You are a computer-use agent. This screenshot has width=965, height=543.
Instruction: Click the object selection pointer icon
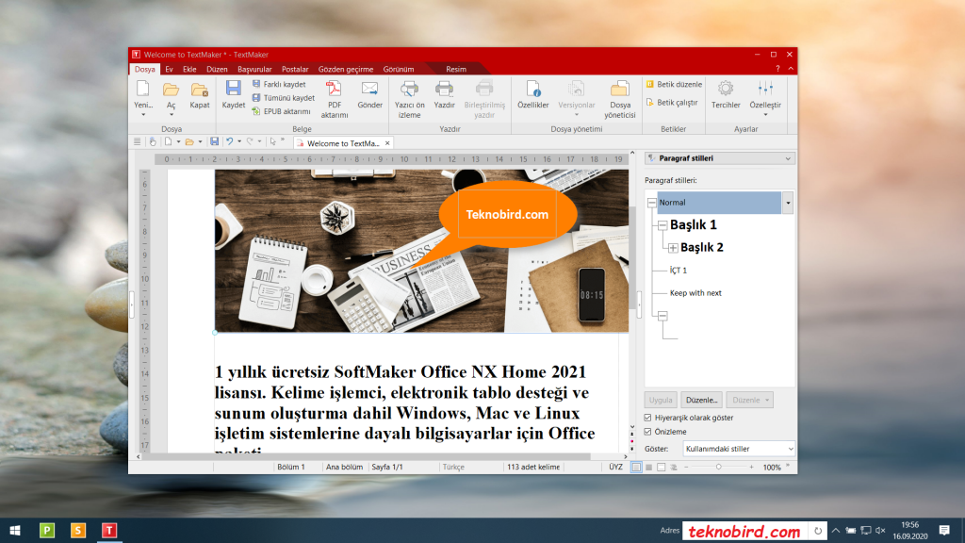(x=273, y=141)
